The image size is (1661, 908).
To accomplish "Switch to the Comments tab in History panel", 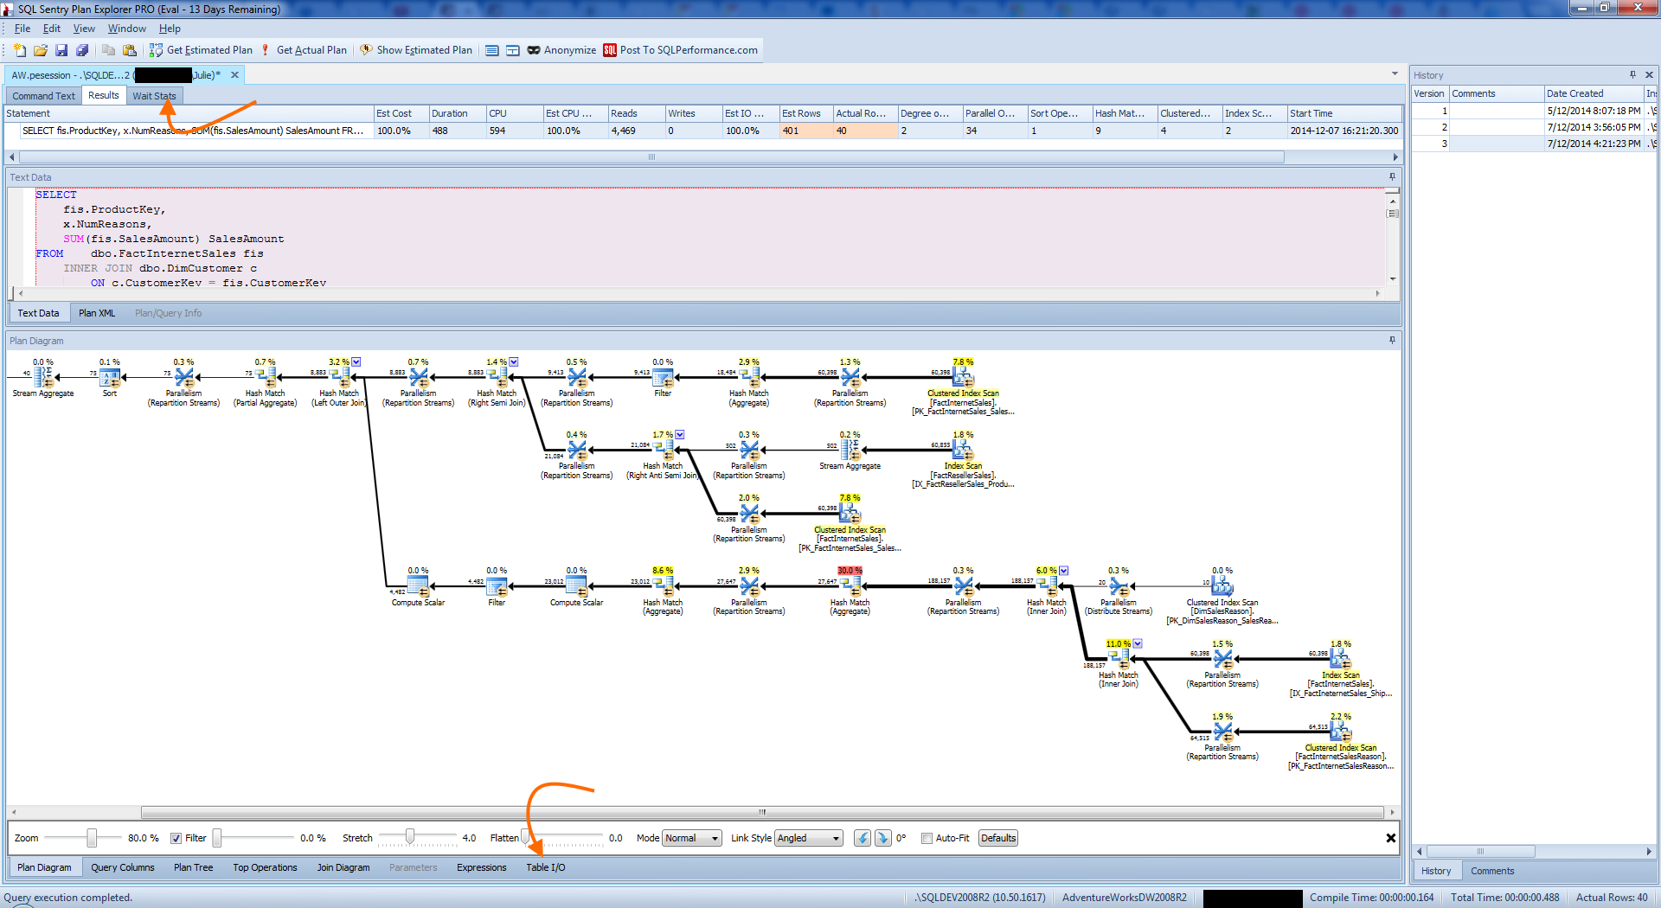I will coord(1492,871).
